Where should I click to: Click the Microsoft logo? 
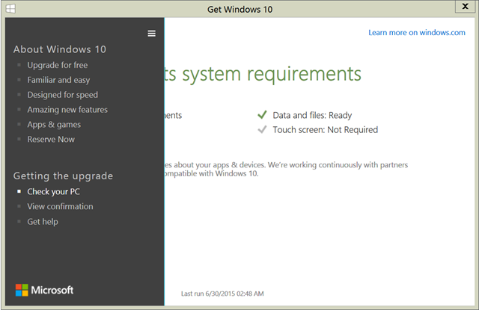[44, 290]
